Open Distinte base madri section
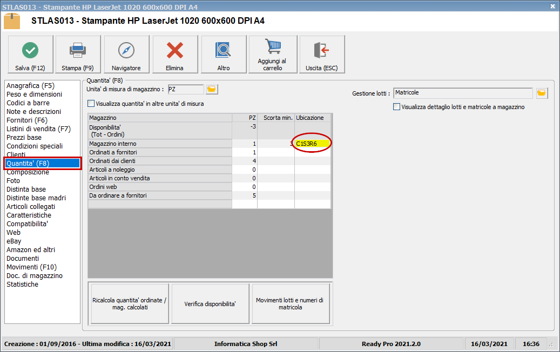 36,198
